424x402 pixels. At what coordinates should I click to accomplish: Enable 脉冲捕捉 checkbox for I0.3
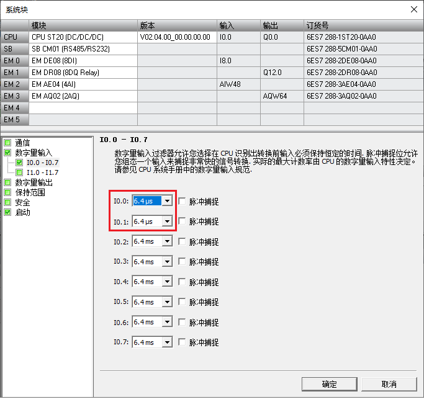coord(182,262)
